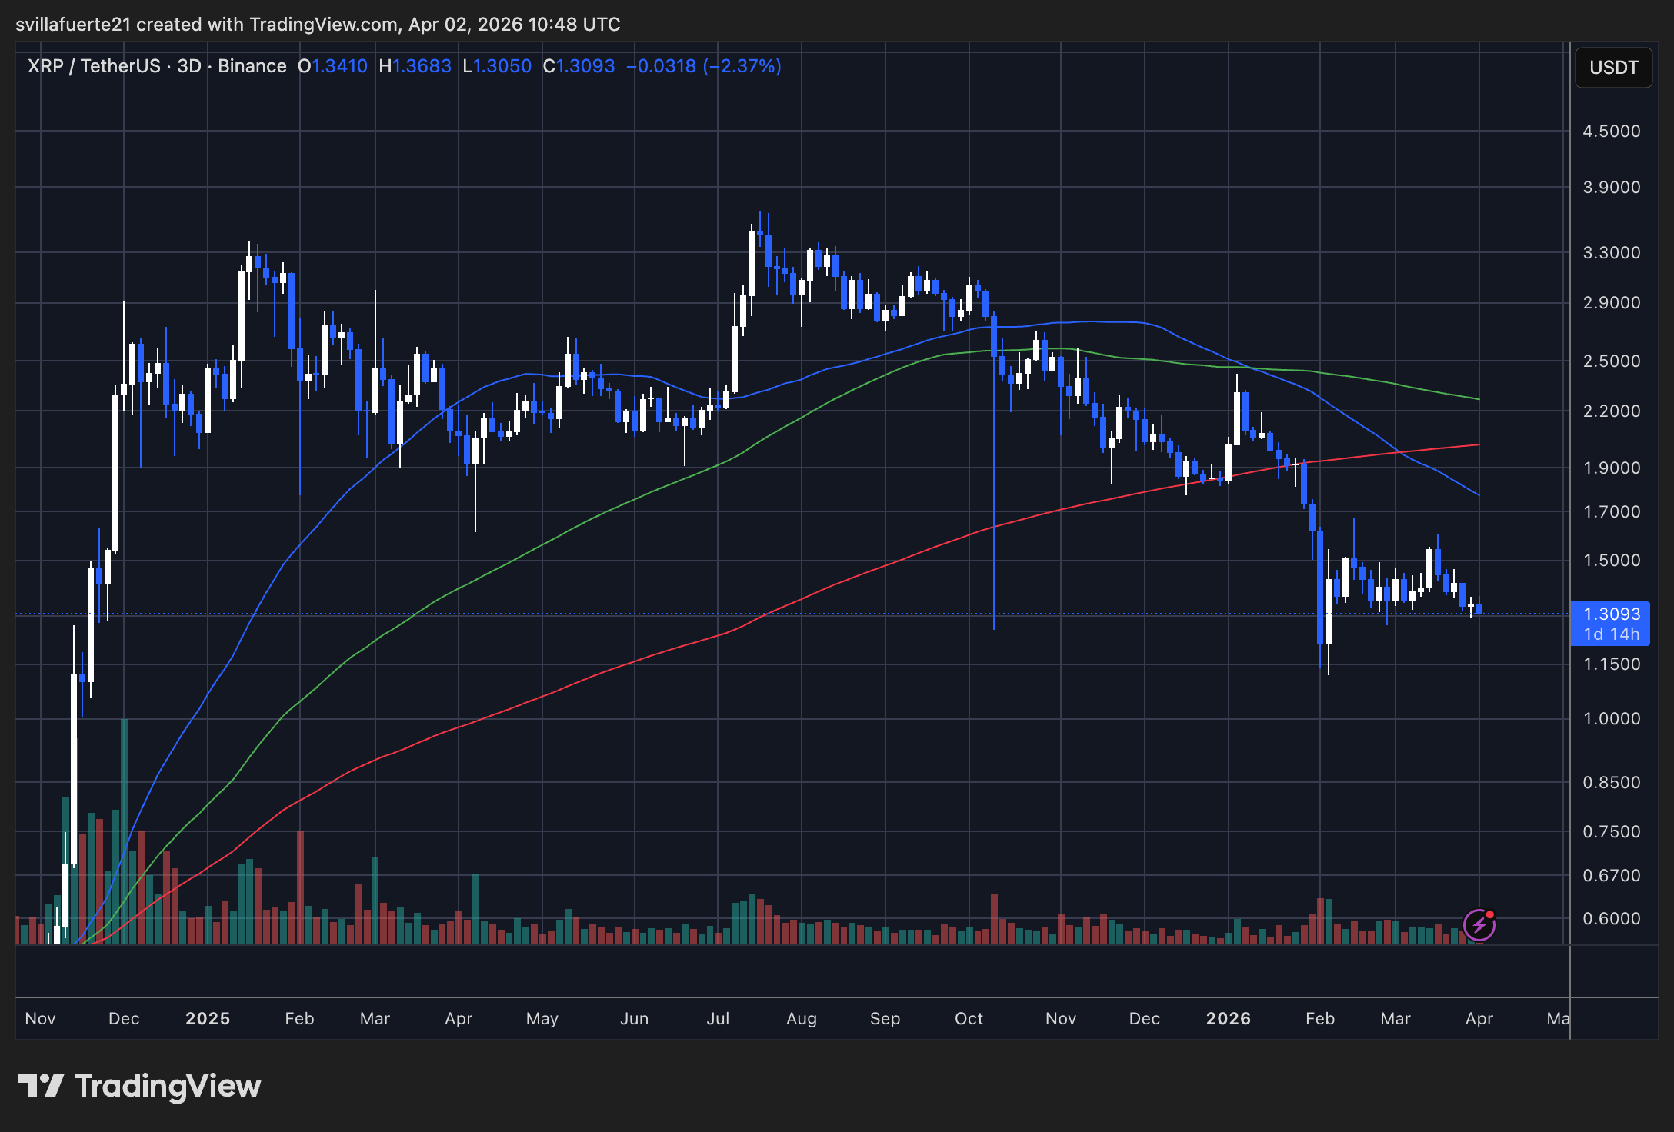Click the 3D interval label in legend

[x=189, y=66]
